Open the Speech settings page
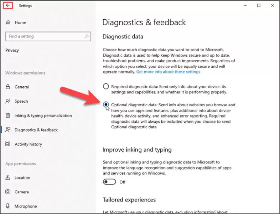 point(21,101)
